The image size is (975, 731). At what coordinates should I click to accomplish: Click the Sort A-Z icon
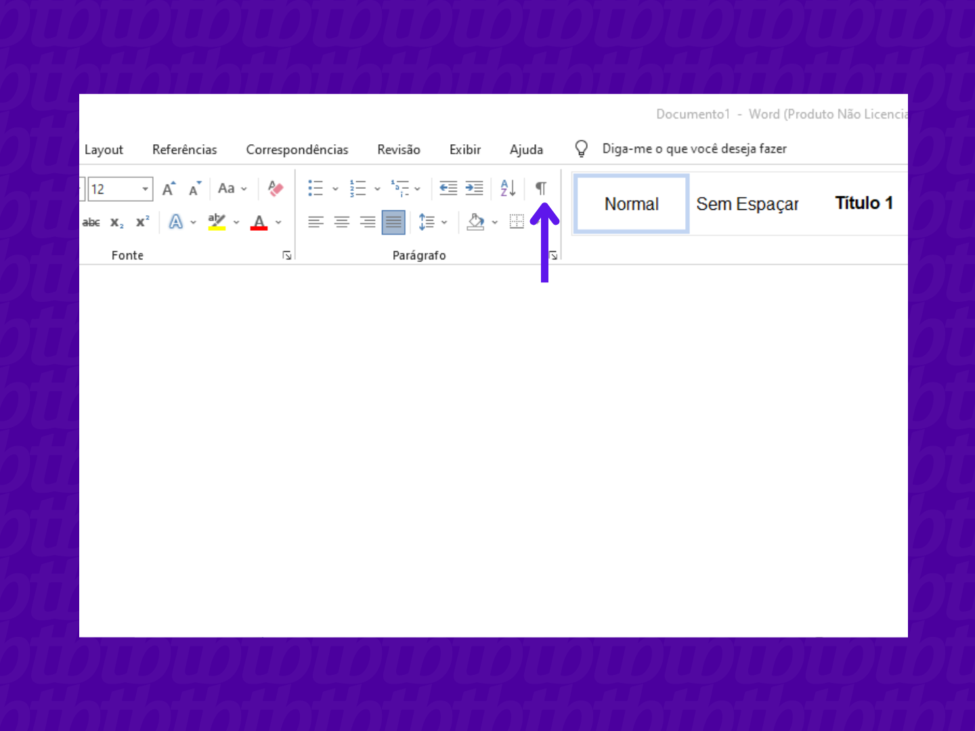(x=508, y=188)
